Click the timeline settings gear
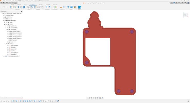The image size is (190, 103). coord(188,101)
